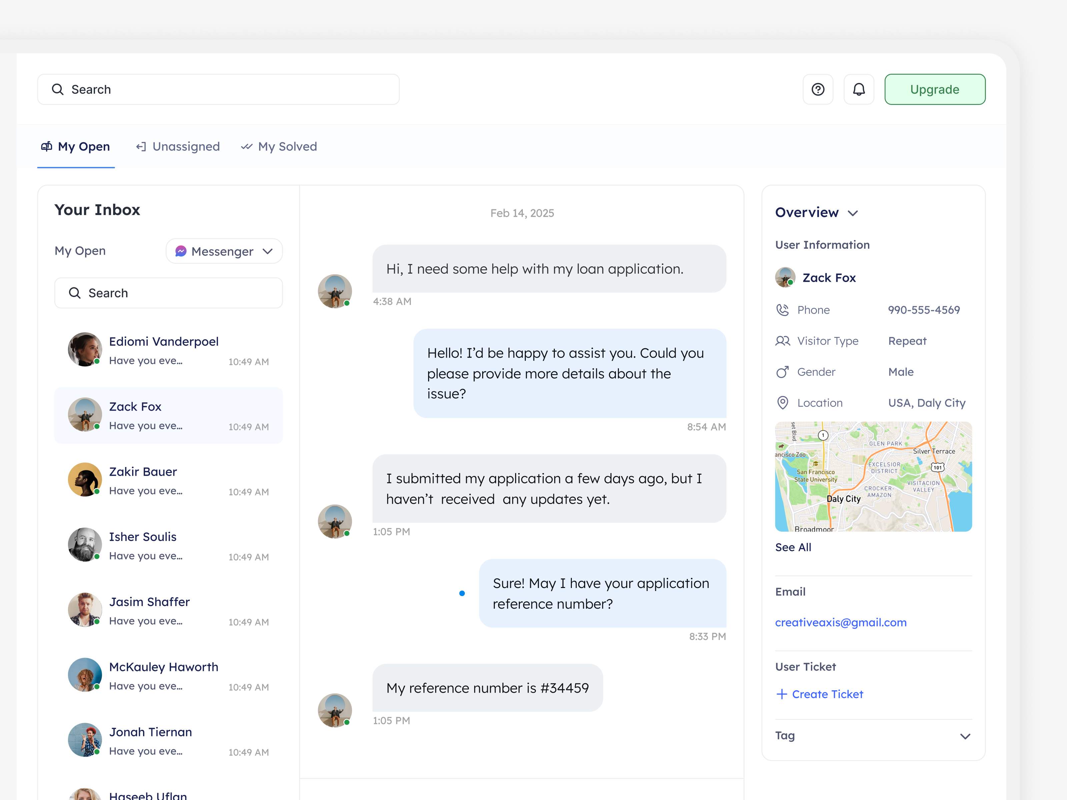Click the help question mark icon

click(x=818, y=89)
